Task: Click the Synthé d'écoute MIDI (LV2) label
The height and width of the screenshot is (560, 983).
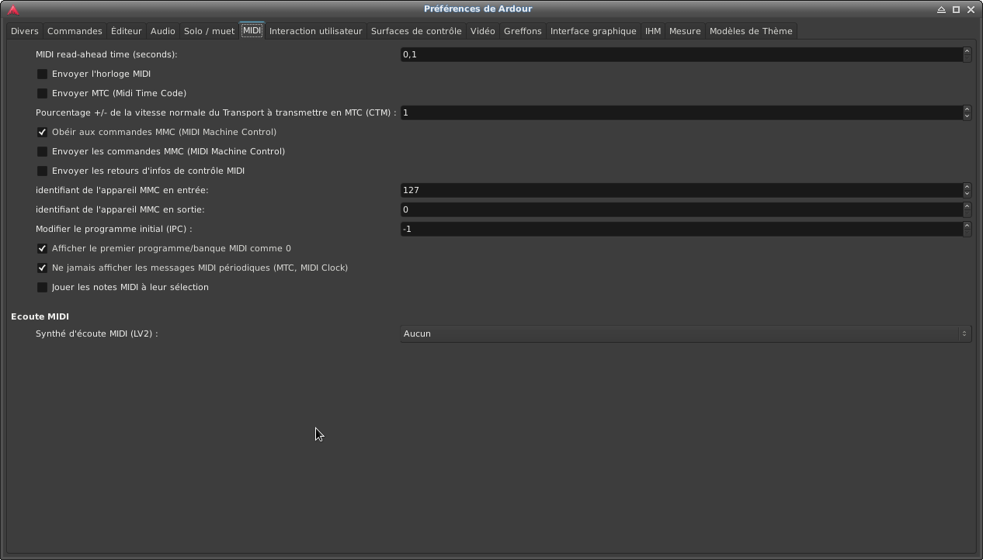Action: pyautogui.click(x=97, y=334)
